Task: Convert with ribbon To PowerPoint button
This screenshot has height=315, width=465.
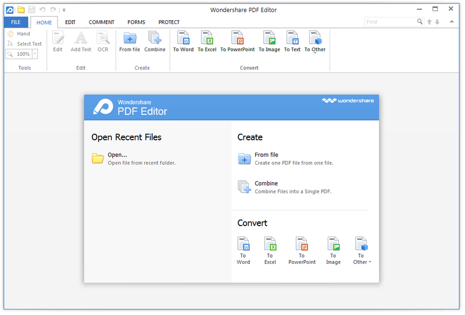Action: click(x=237, y=41)
